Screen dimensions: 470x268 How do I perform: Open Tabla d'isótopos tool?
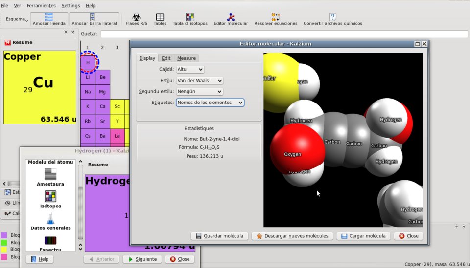point(190,19)
